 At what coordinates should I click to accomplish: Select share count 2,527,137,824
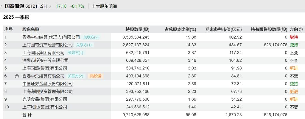(136, 45)
